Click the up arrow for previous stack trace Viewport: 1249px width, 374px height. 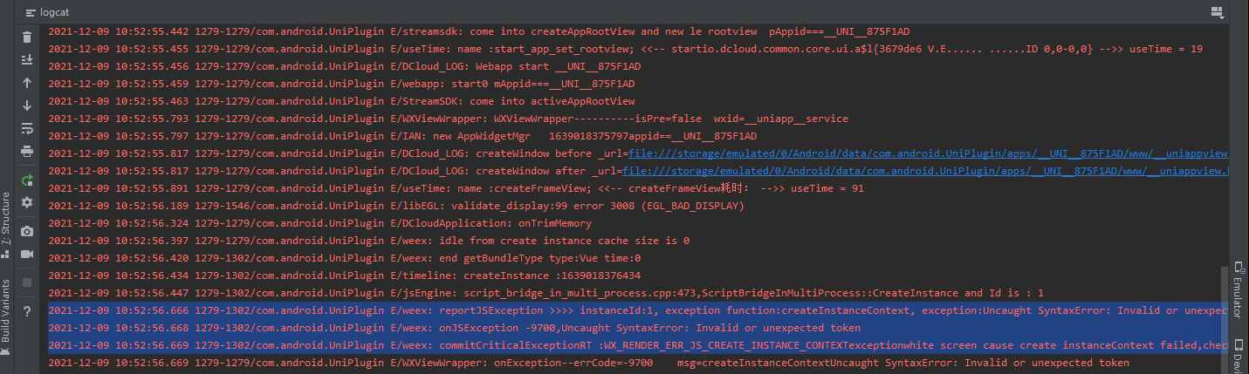point(27,83)
